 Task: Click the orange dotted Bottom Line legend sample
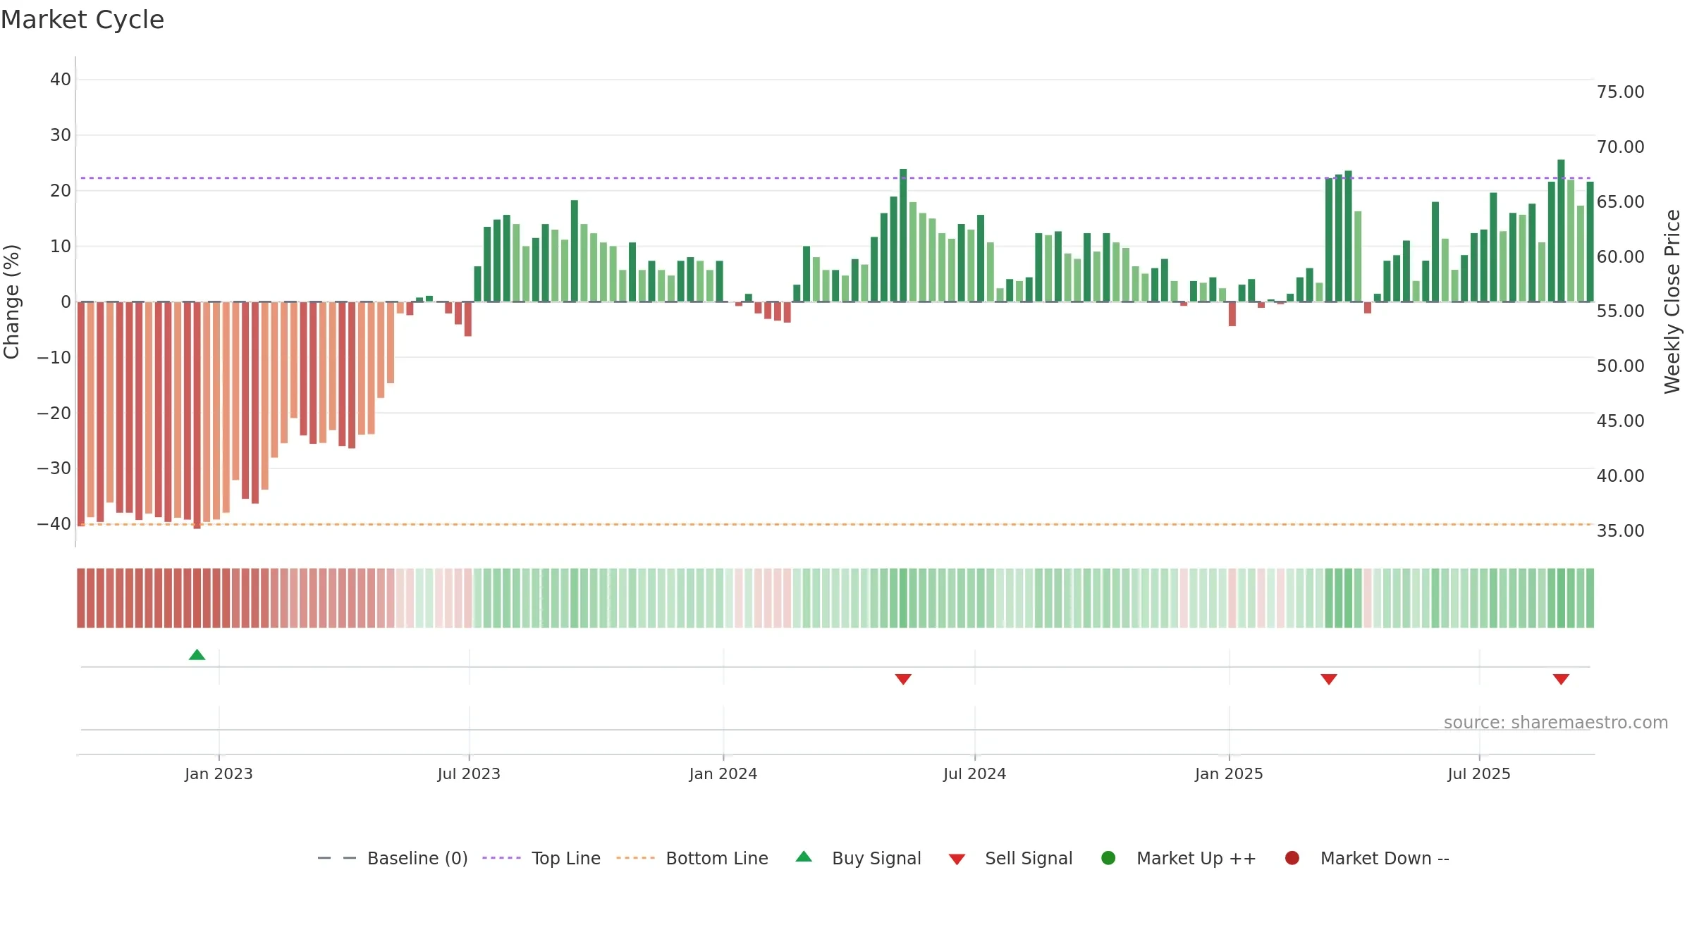[635, 858]
